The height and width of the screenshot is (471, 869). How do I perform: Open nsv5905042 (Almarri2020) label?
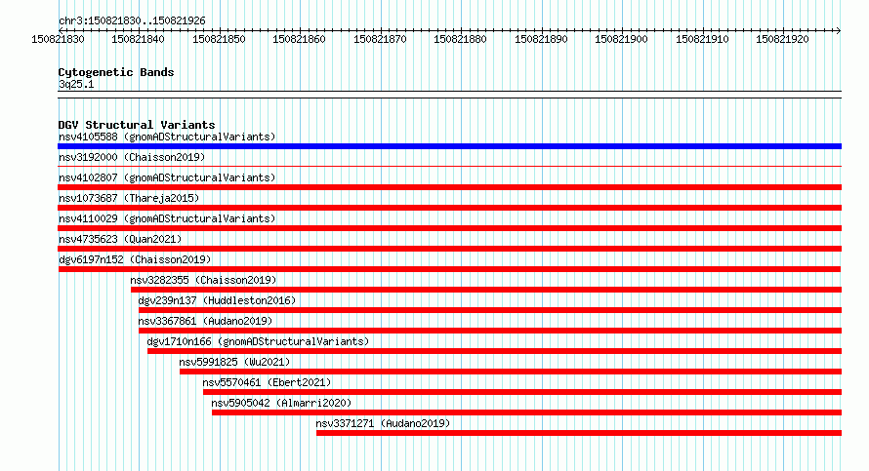(281, 403)
